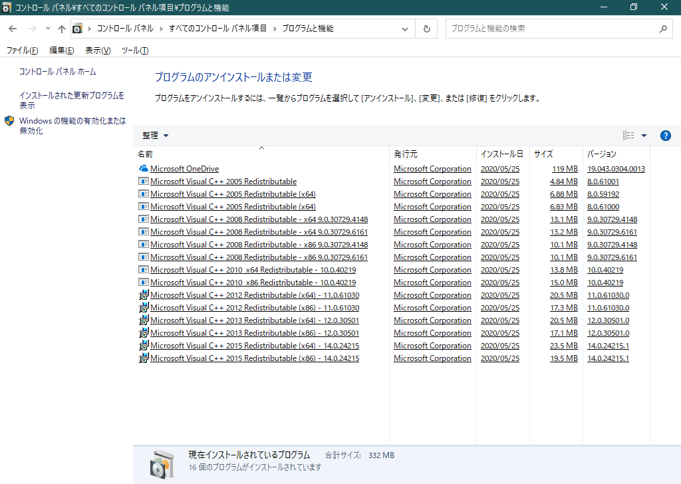The image size is (681, 484).
Task: Open Help with the question mark icon
Action: (665, 136)
